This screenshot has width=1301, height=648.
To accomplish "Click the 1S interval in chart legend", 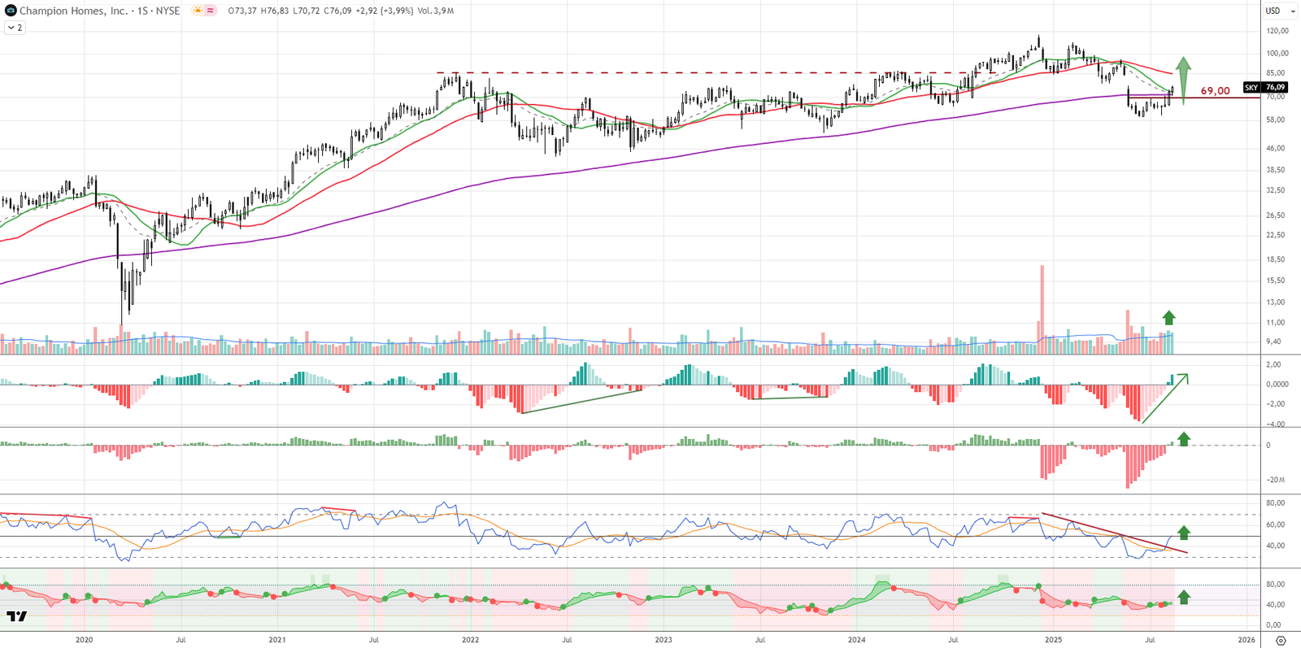I will click(142, 11).
